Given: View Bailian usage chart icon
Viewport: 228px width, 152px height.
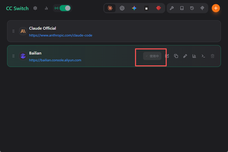Looking at the screenshot, I should (194, 56).
